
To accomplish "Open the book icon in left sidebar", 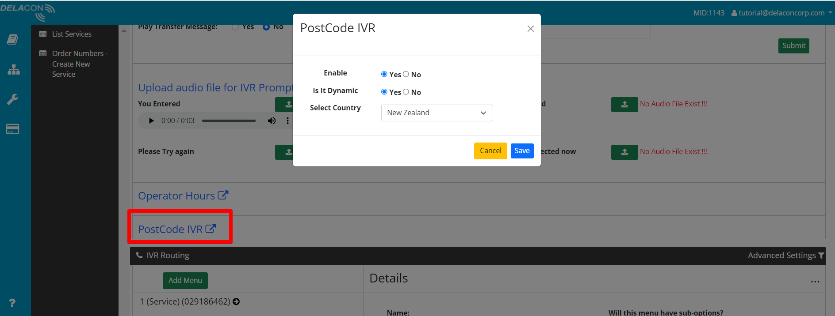I will 13,39.
